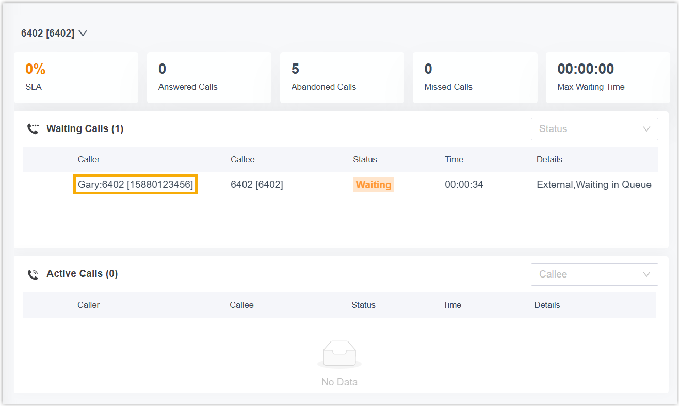This screenshot has width=680, height=407.
Task: Click the Time column header in Waiting Calls
Action: point(454,160)
